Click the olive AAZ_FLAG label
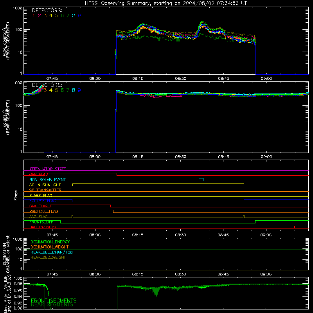313x313 pixels. point(38,216)
